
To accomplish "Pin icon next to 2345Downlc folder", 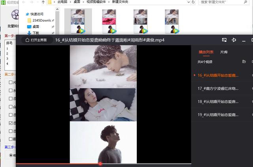I will 53,20.
